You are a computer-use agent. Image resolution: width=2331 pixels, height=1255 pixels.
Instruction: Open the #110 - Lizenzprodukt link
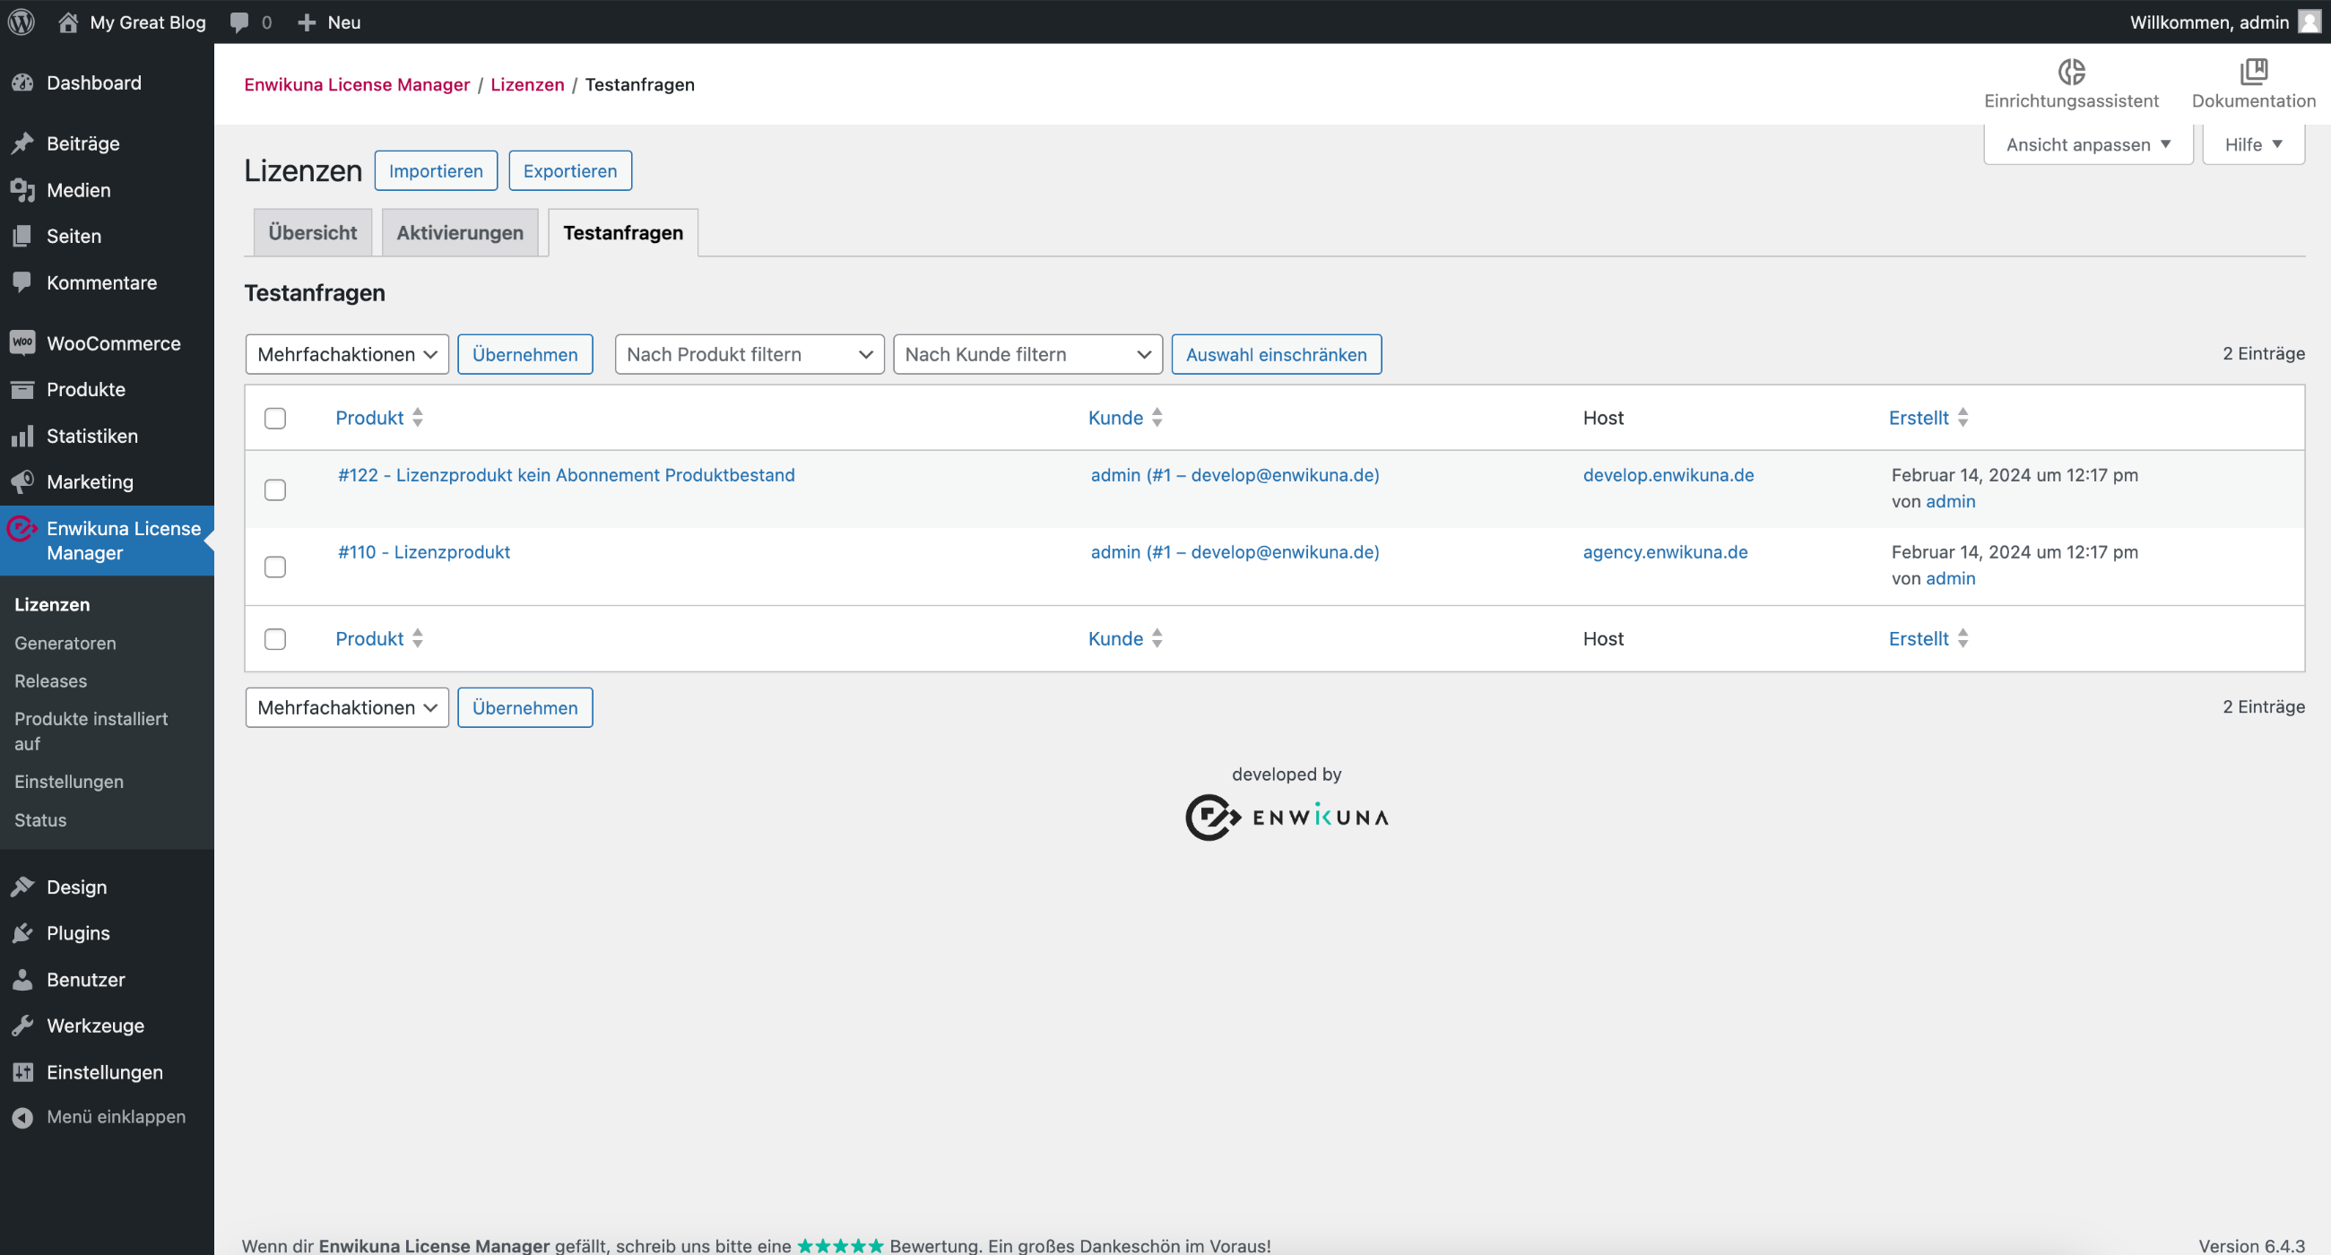coord(423,552)
